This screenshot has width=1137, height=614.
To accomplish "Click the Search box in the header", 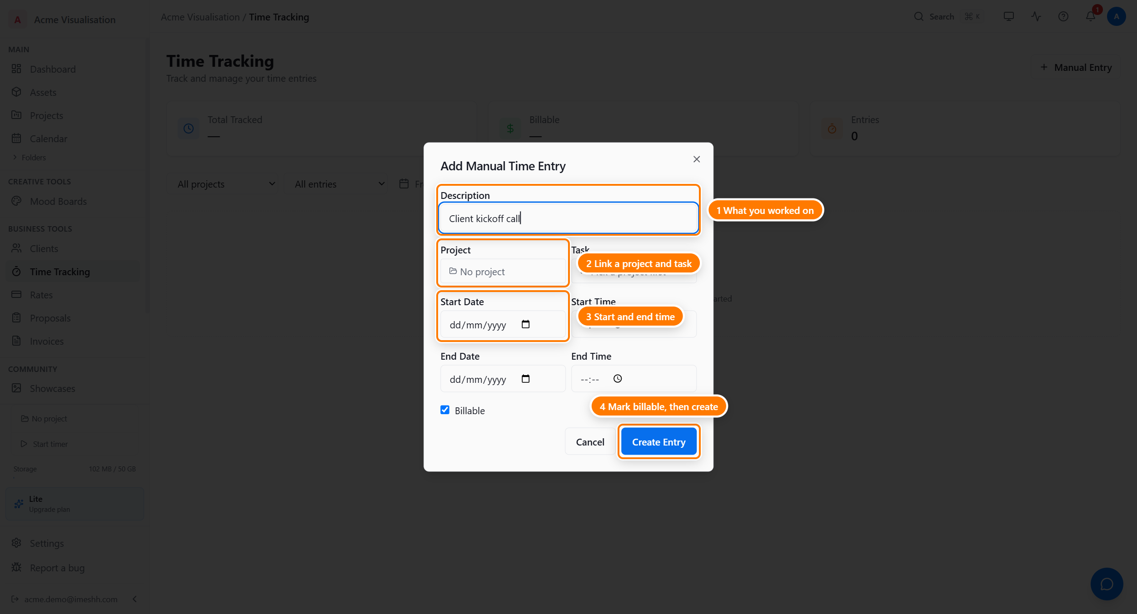I will point(948,17).
